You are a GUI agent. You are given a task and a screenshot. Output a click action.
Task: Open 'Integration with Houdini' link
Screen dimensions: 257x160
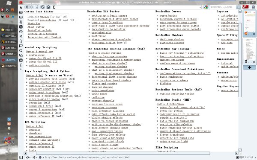coord(45,37)
